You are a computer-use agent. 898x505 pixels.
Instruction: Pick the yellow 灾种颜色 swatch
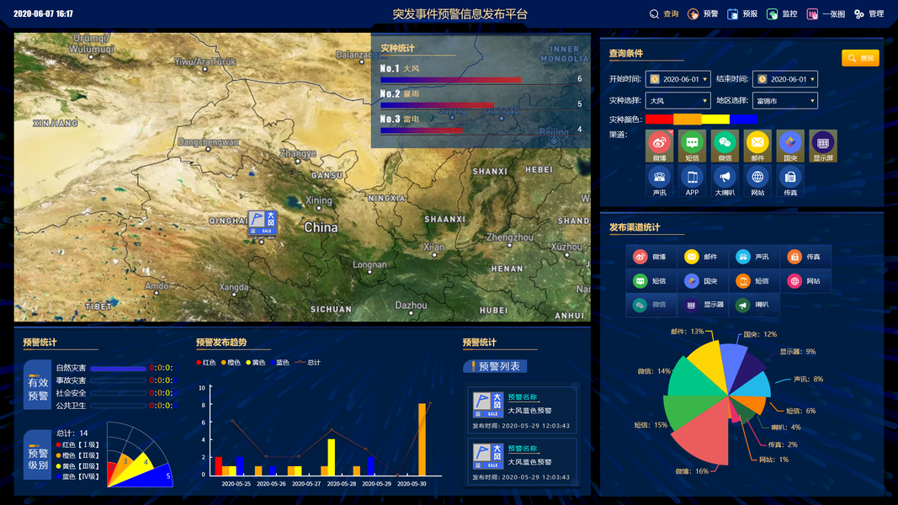(x=715, y=119)
